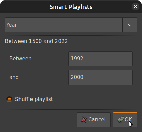The width and height of the screenshot is (142, 132).
Task: Click the Smart Playlists title text
Action: [x=71, y=7]
